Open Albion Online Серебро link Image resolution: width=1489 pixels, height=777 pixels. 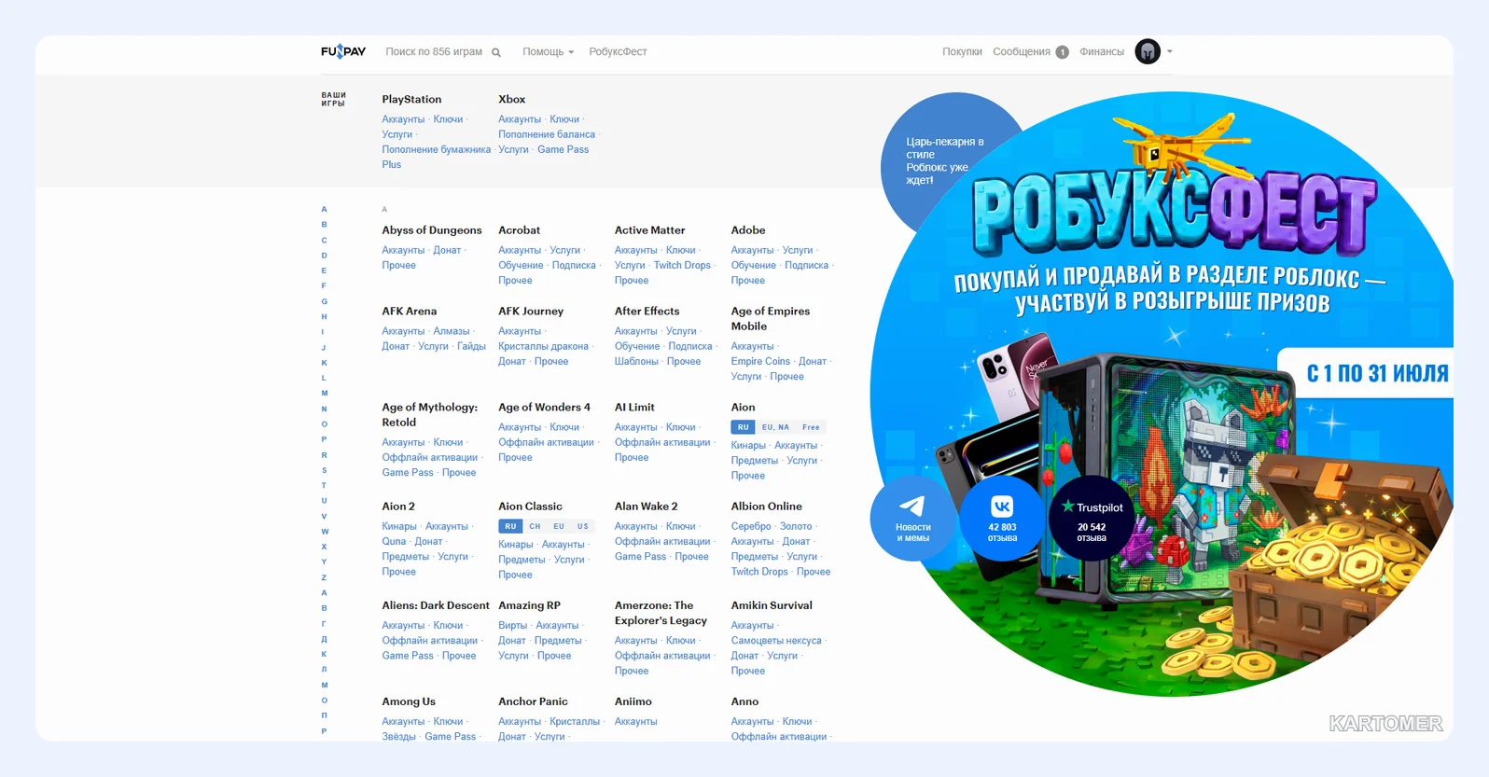click(751, 526)
